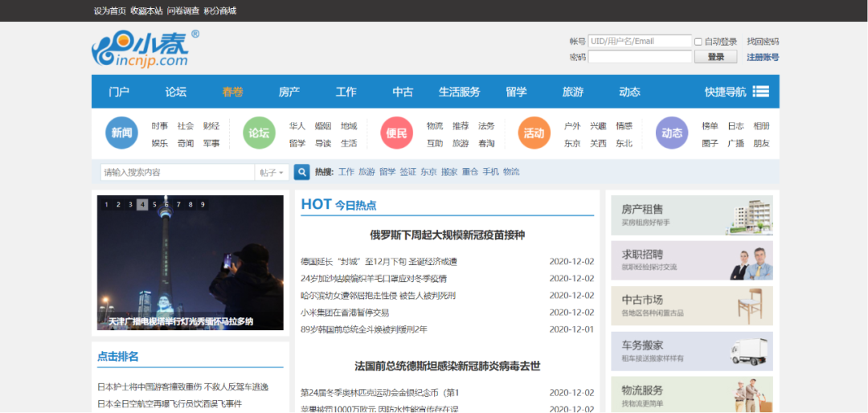
Task: Open the 物流服务 banner
Action: click(x=692, y=395)
